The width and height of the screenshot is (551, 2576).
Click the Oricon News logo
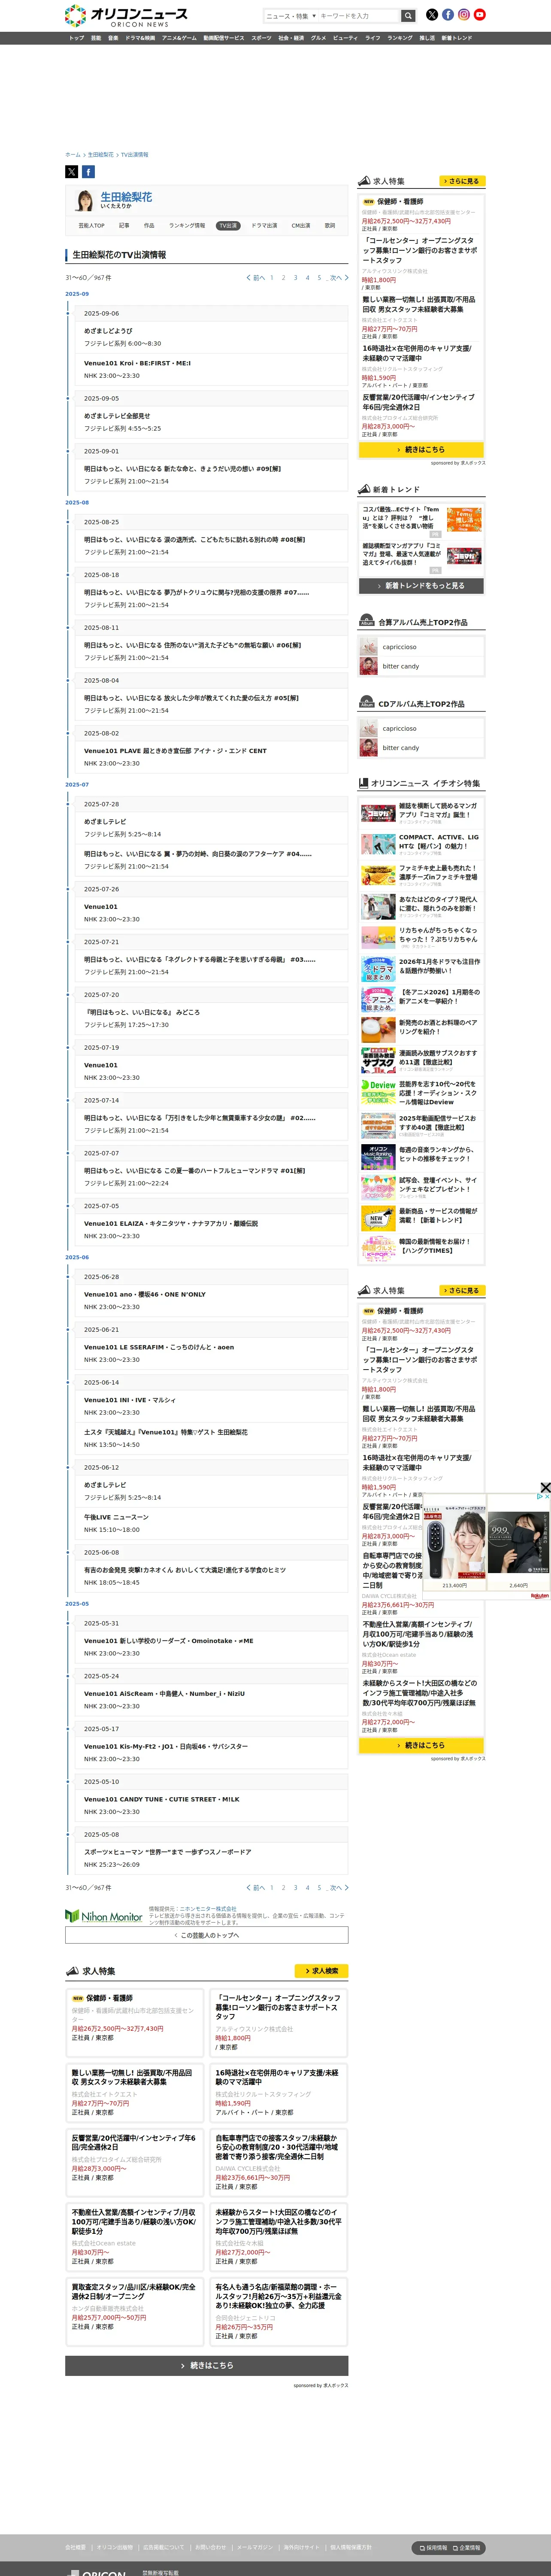coord(126,15)
